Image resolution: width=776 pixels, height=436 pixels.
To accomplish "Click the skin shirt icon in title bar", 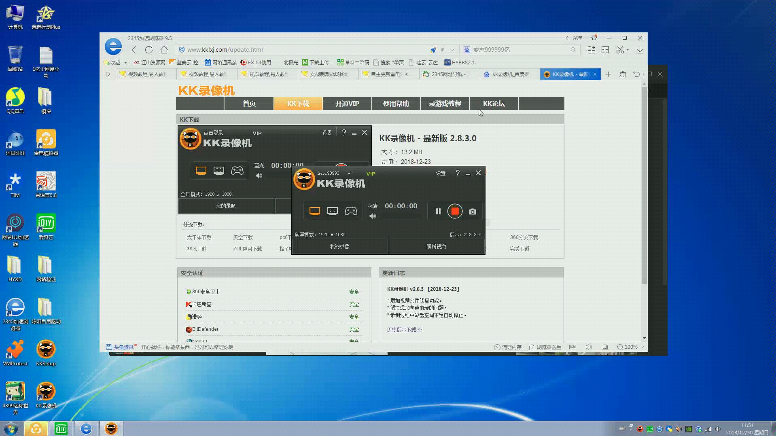I will (x=594, y=38).
